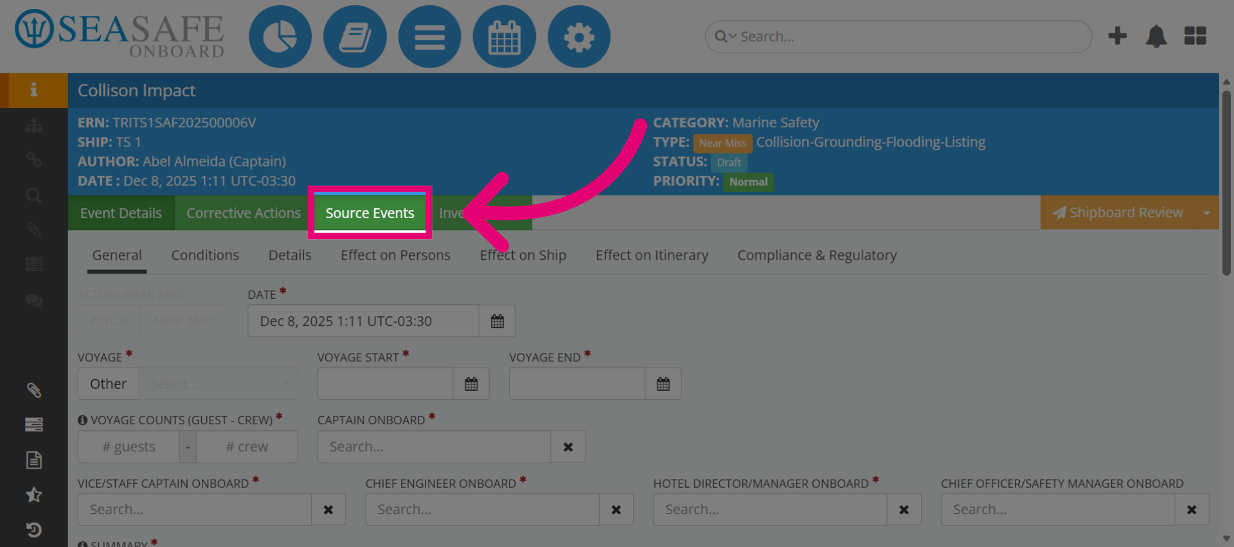Viewport: 1234px width, 547px height.
Task: Click the Chief Officer/Safety Manager search field
Action: [x=1058, y=510]
